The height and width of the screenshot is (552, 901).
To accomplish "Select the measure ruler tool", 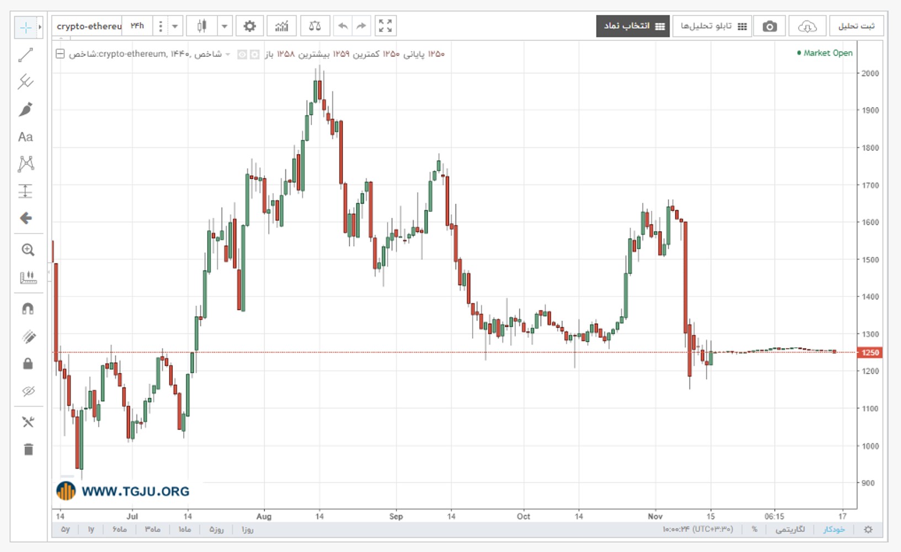I will (x=28, y=277).
